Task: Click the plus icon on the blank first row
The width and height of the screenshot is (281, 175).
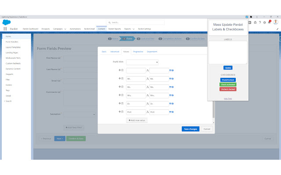Action: 119,70
